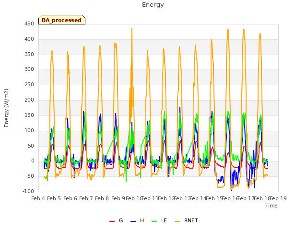Click the RNET peak on Feb 16
Screen dimensions: 307x230
point(228,30)
